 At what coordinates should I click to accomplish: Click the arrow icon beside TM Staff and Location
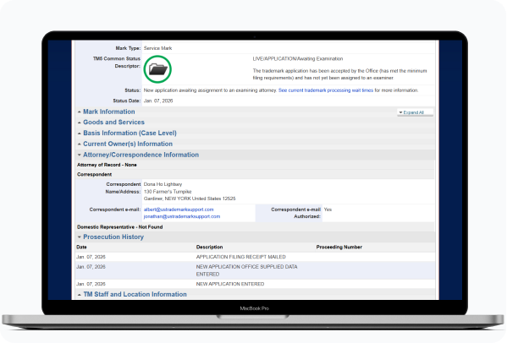[x=80, y=295]
